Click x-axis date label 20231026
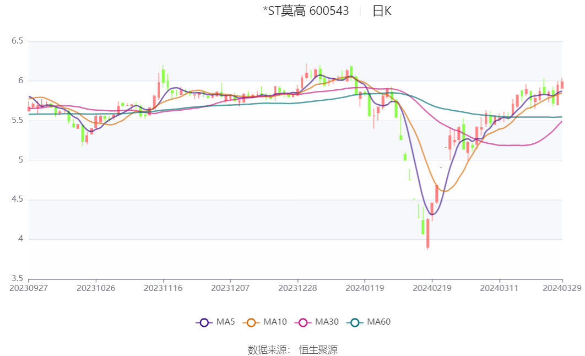 [x=96, y=288]
